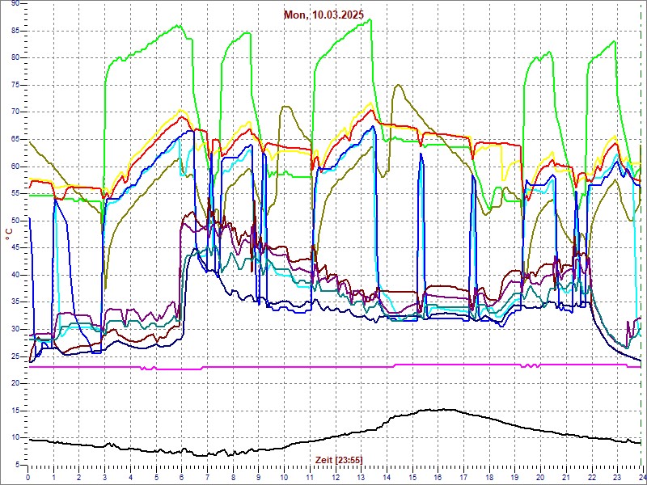This screenshot has width=647, height=485.
Task: Select hour 6 on time axis
Action: pyautogui.click(x=181, y=477)
